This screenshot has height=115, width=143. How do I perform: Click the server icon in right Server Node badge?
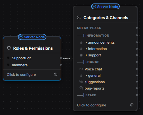pyautogui.click(x=94, y=6)
